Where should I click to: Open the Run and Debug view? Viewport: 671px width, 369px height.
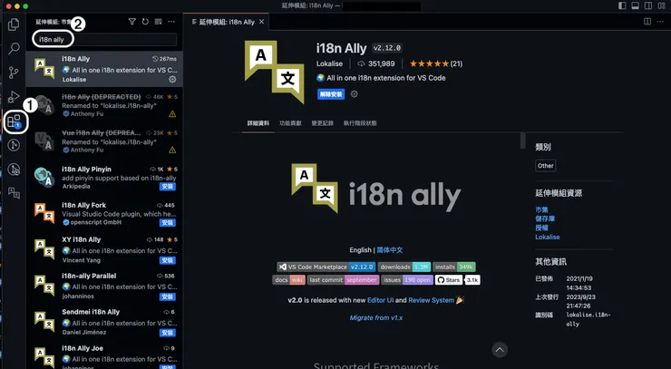14,97
